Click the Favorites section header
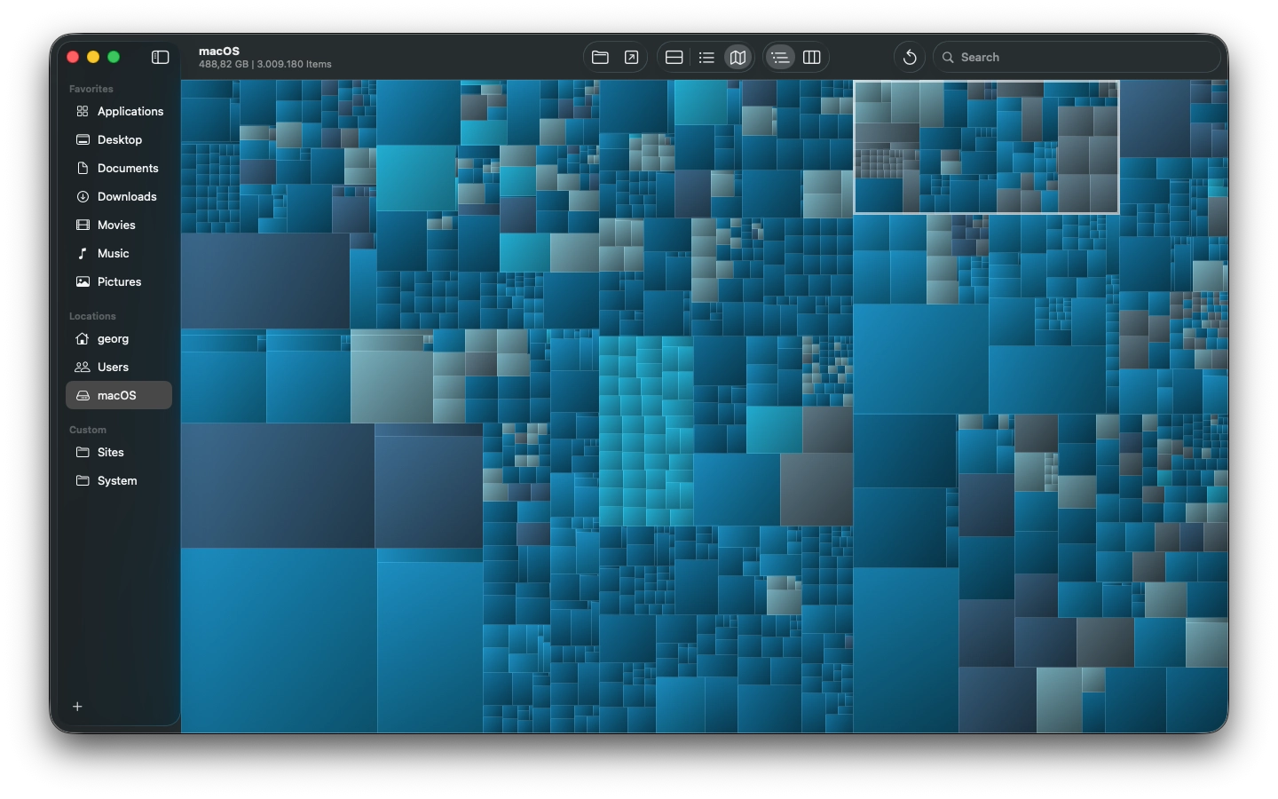 [x=91, y=89]
